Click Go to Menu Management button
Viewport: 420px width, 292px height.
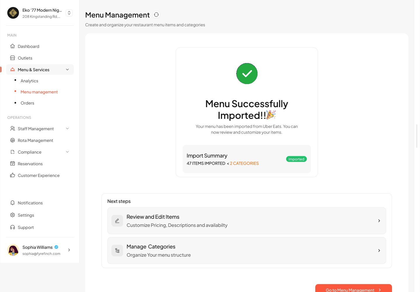[x=353, y=288]
